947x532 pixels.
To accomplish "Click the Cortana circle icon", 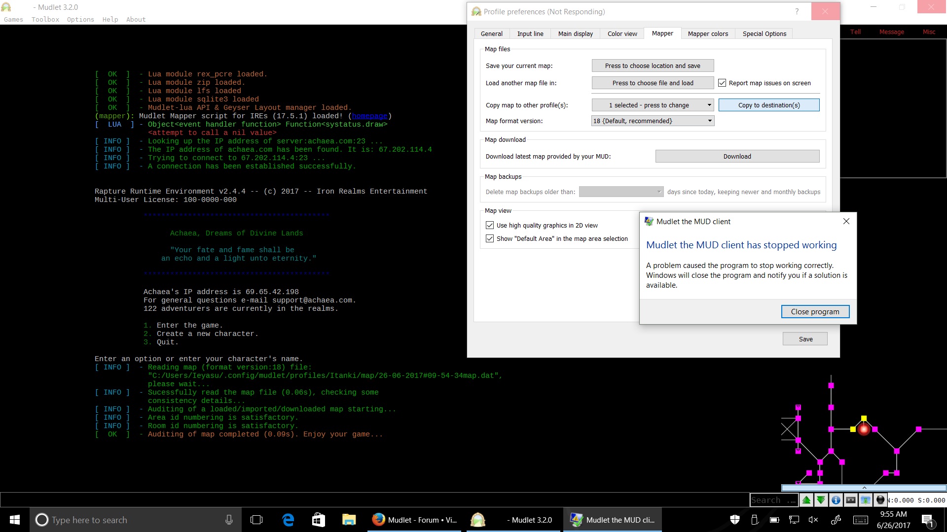I will point(42,520).
